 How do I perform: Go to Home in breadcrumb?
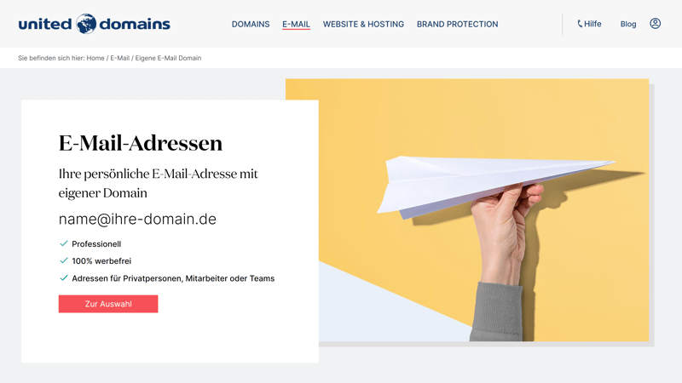tap(95, 58)
